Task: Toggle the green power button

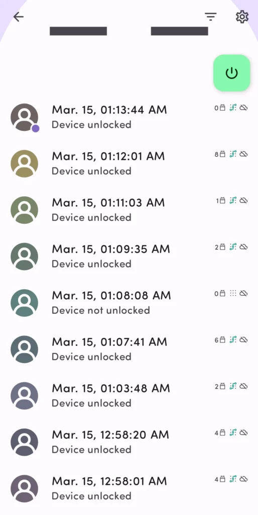Action: point(232,73)
